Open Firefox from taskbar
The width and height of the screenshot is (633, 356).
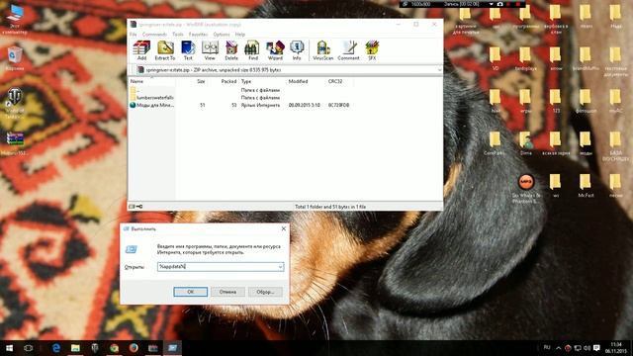[134, 348]
